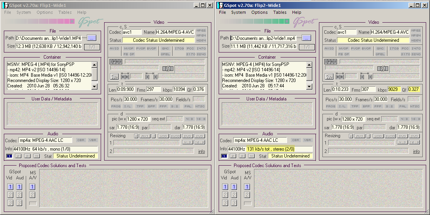This screenshot has height=215, width=430.
Task: Open File menu in Flip1-Wide1 window
Action: [8, 12]
